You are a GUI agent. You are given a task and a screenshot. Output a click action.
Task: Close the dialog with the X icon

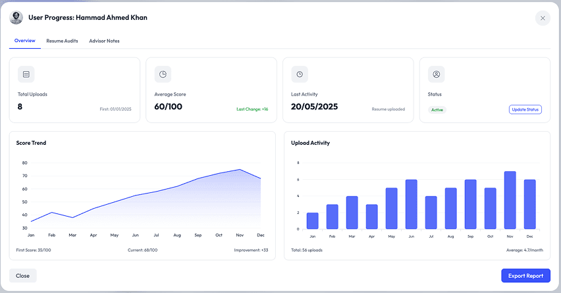[x=543, y=18]
